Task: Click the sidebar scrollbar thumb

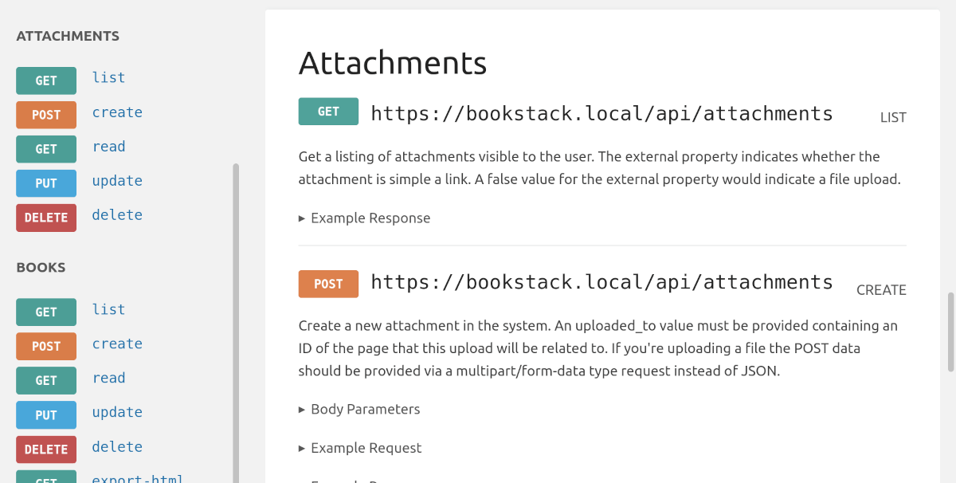Action: [x=236, y=323]
